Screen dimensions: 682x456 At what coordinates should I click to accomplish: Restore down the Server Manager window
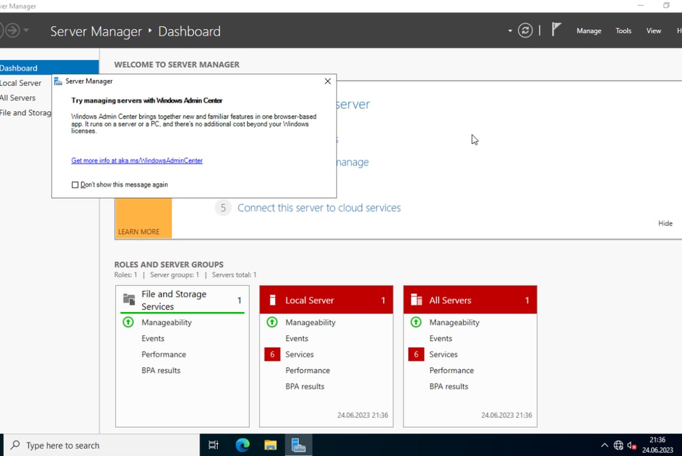coord(666,5)
